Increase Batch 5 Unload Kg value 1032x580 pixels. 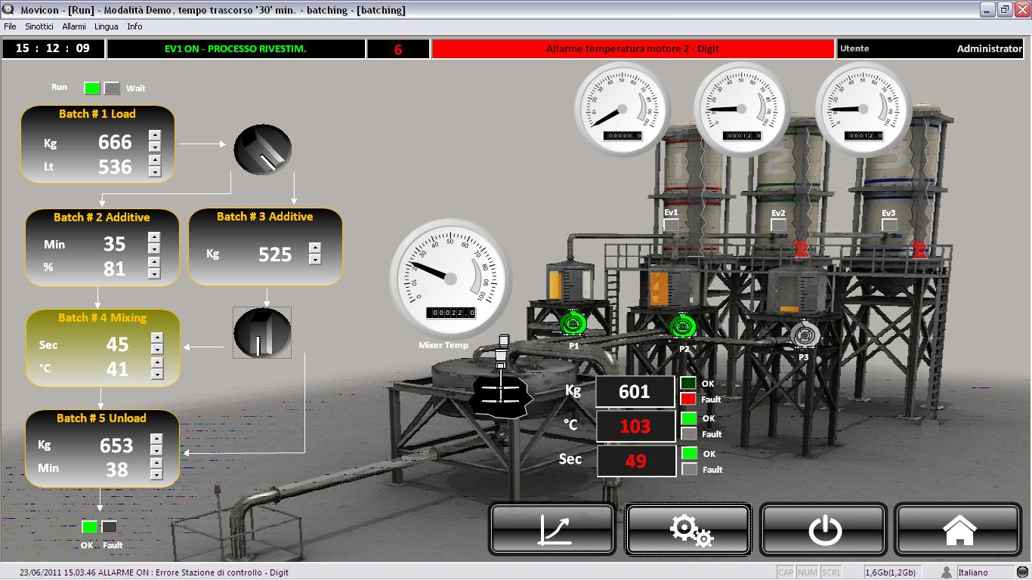[156, 439]
